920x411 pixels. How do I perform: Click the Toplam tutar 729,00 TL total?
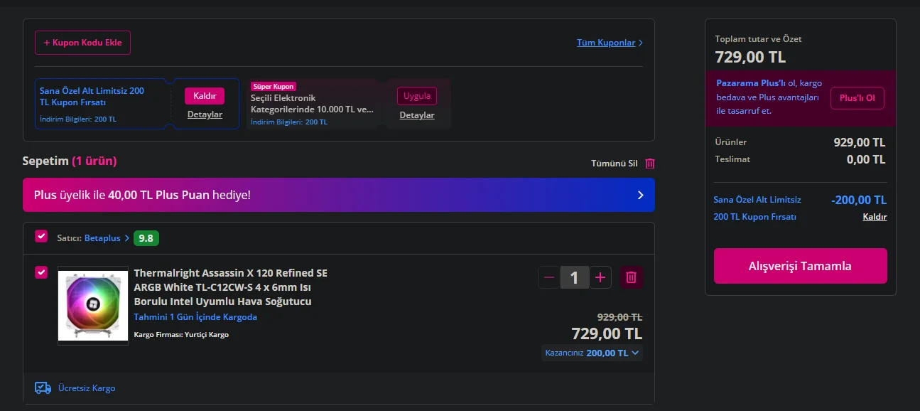750,58
